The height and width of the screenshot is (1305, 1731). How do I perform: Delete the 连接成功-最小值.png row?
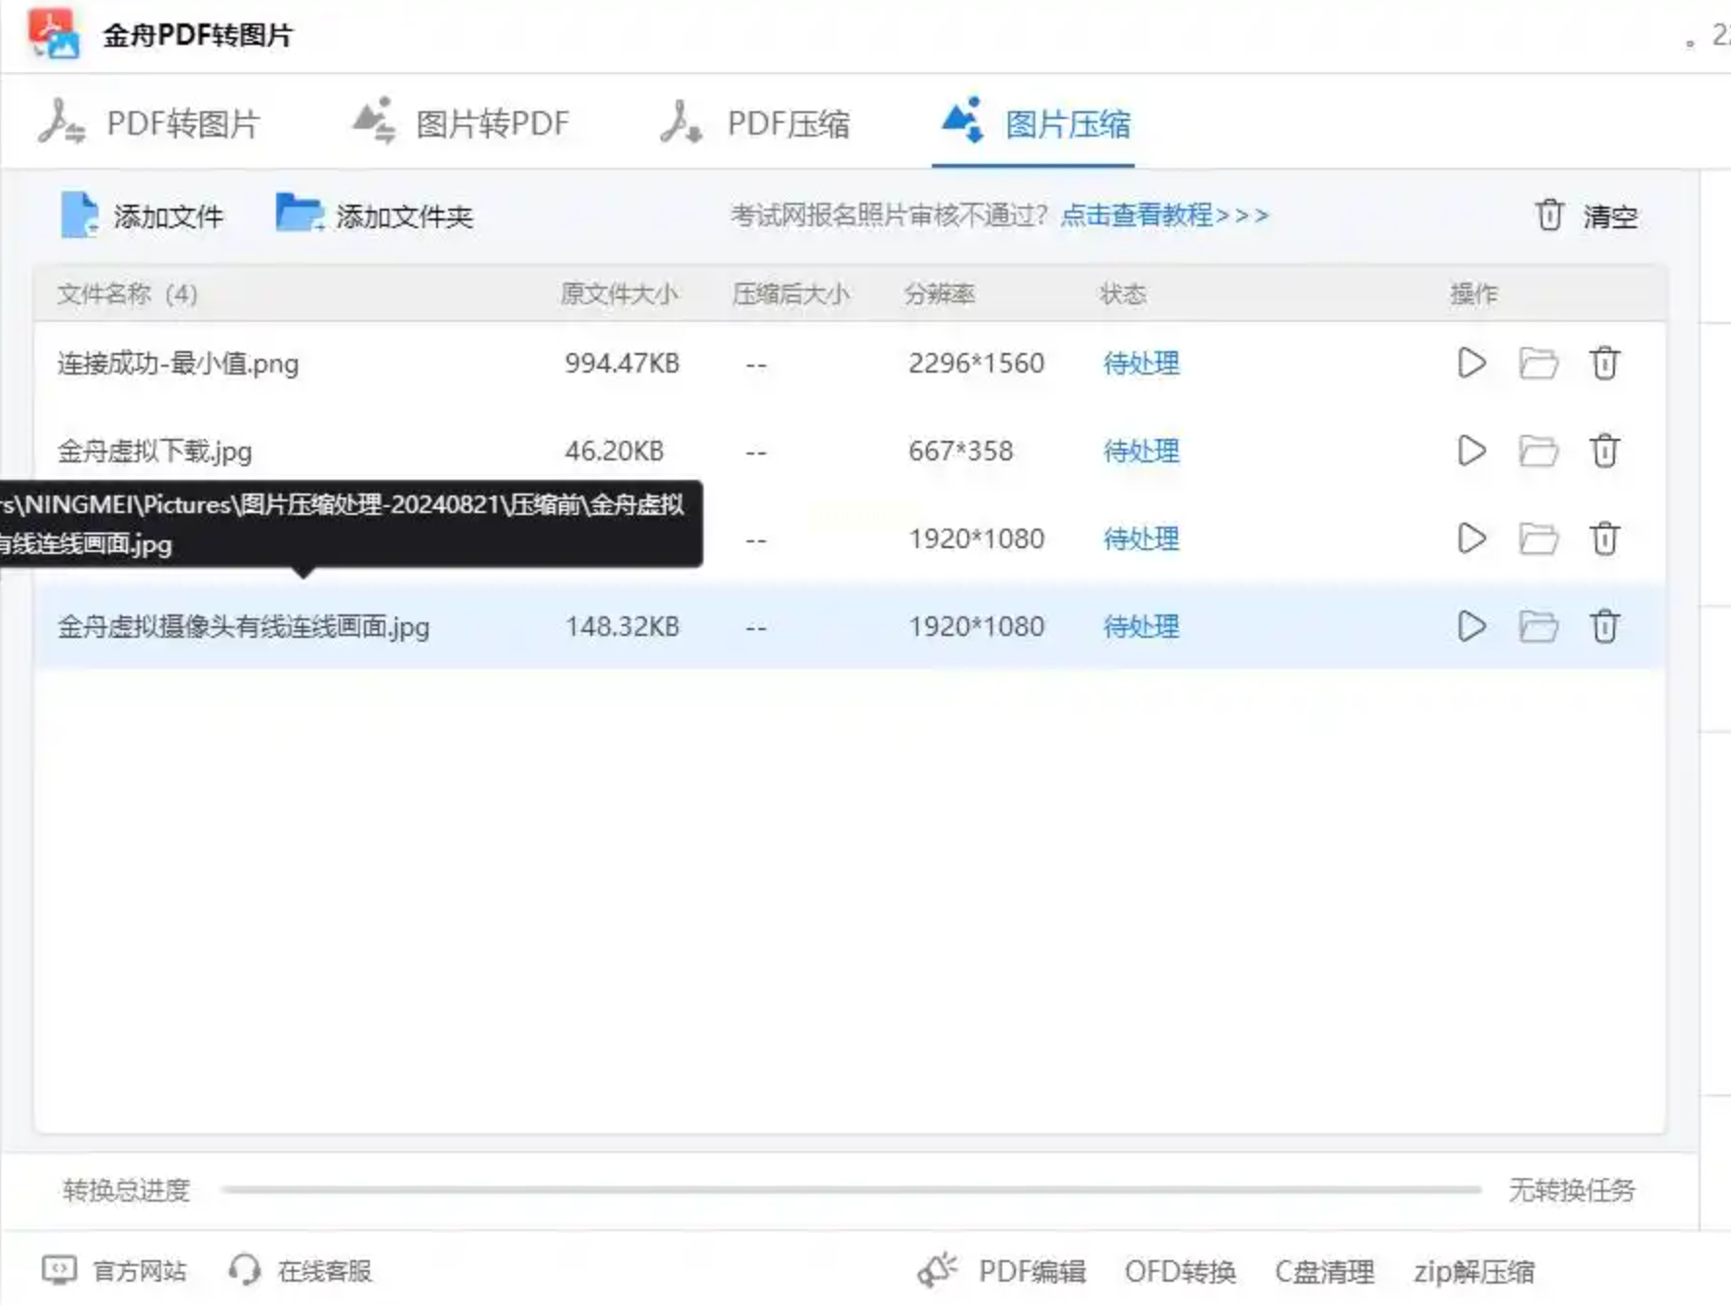pos(1604,364)
